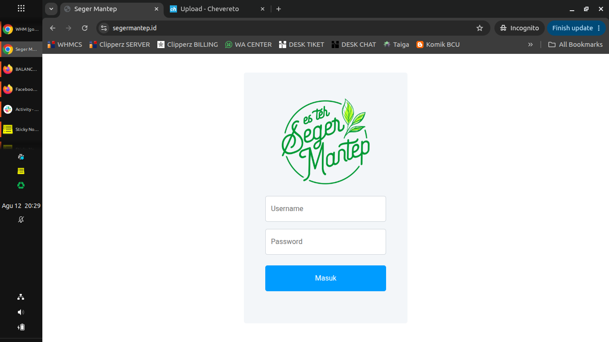609x342 pixels.
Task: Click the Es Teh Seger Mantep logo
Action: pyautogui.click(x=326, y=142)
